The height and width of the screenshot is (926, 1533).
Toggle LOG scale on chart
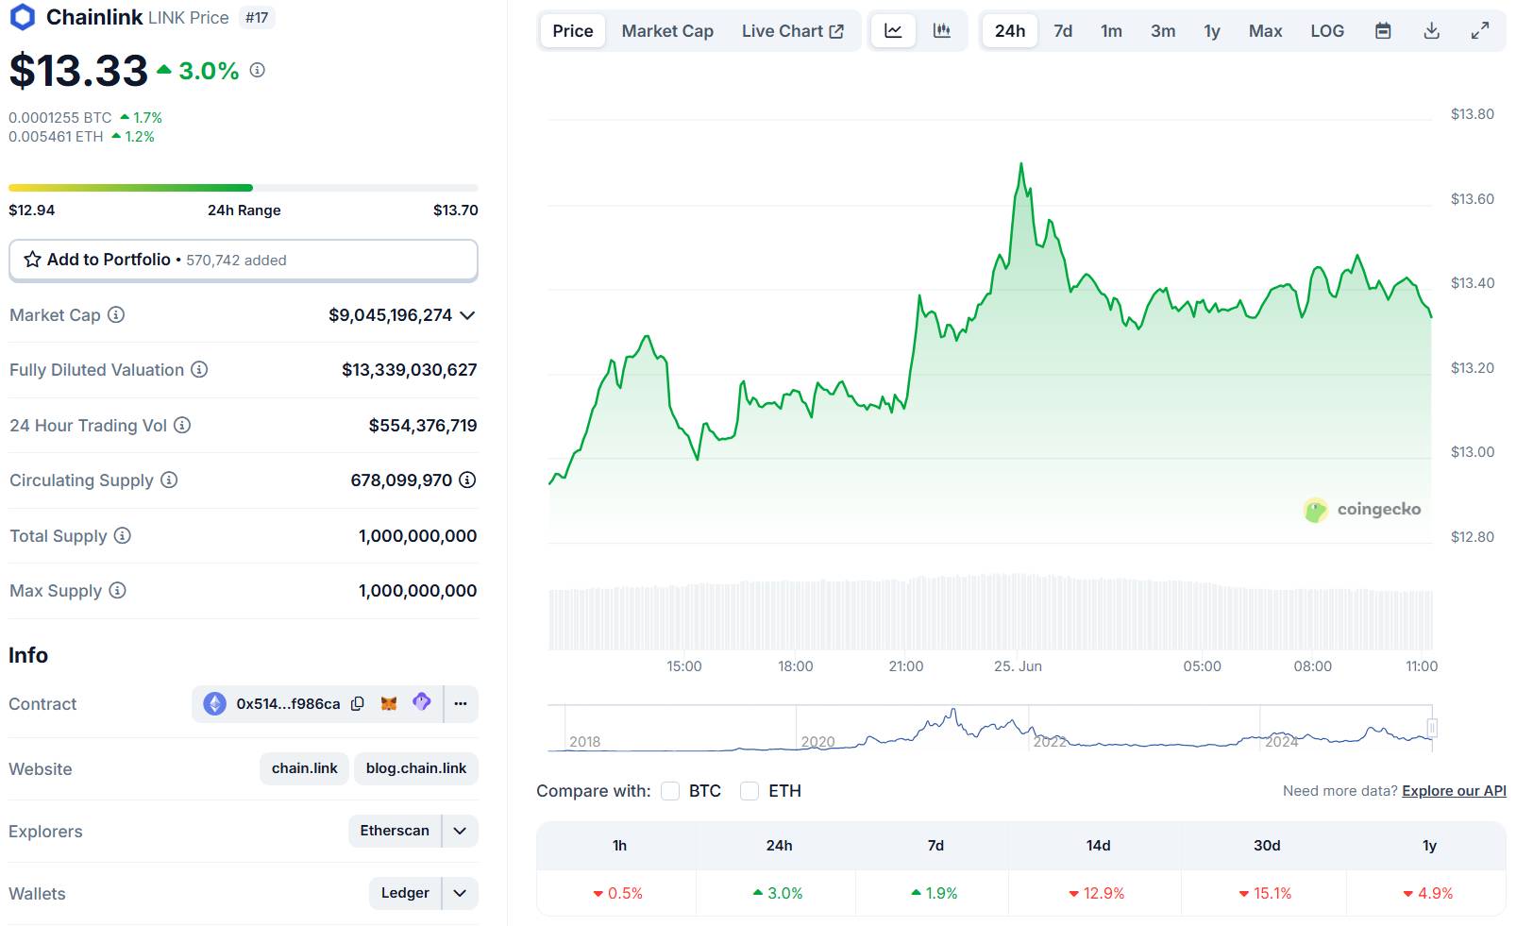1327,30
